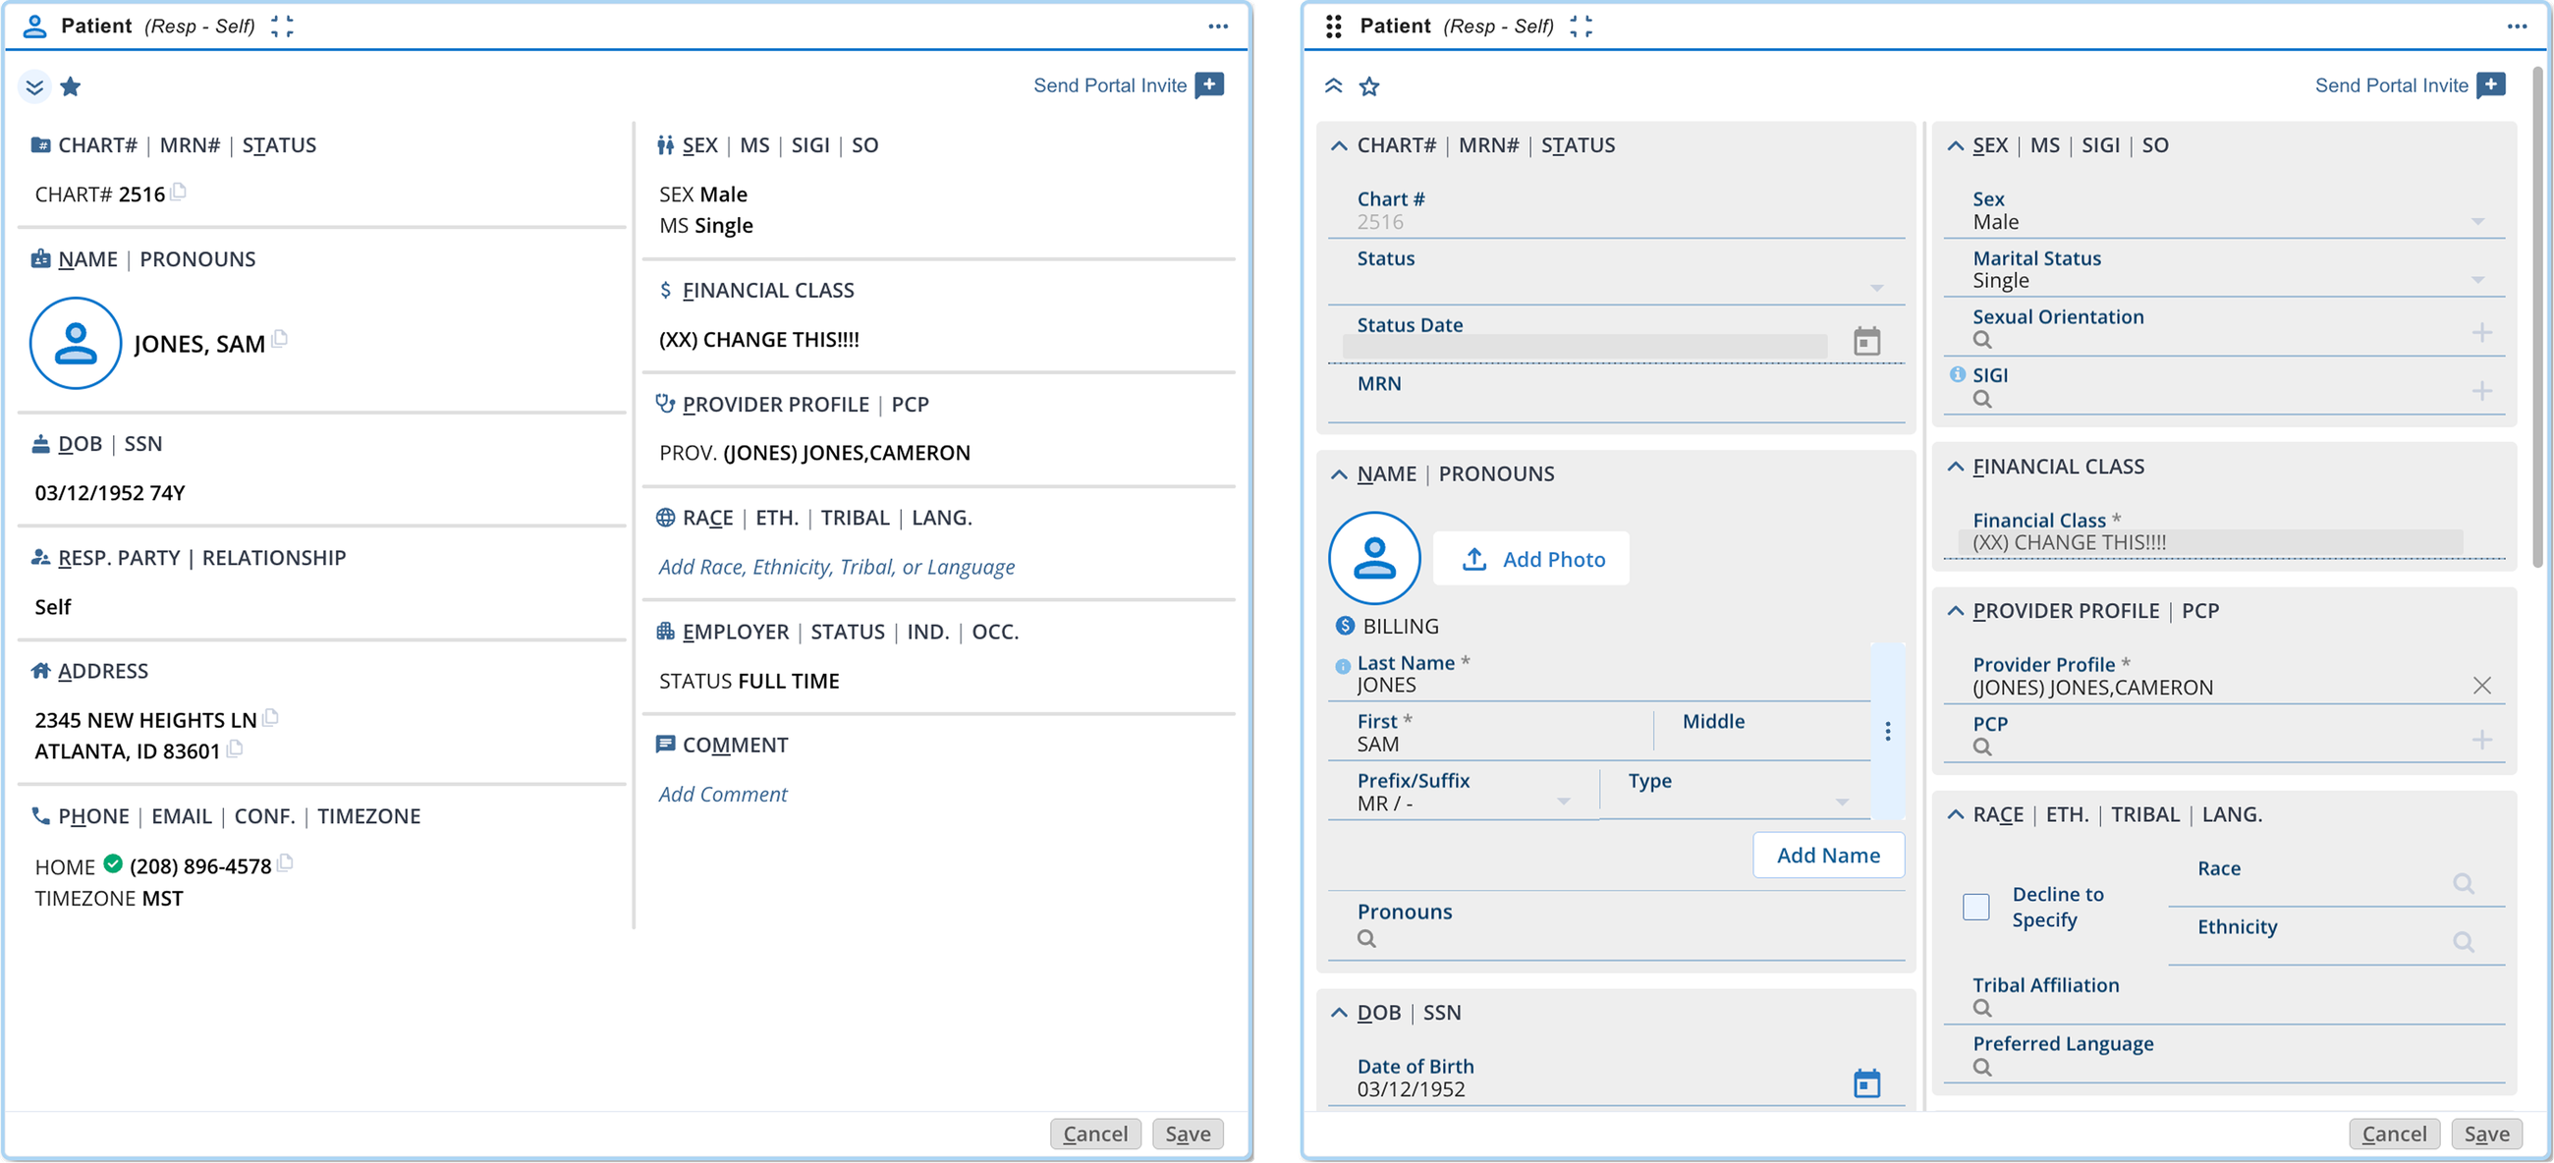Viewport: 2554px width, 1163px height.
Task: Copy home phone number icon
Action: tap(286, 862)
